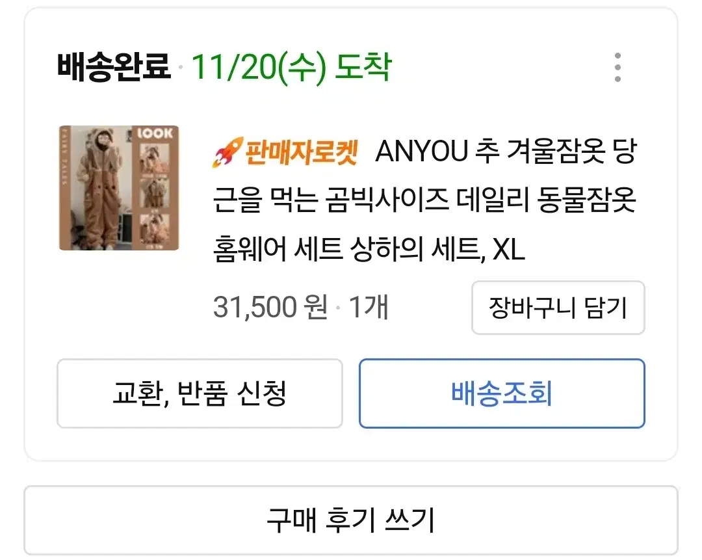Open the bear pajama product thumbnail
Screen dimensions: 702x560
[119, 188]
